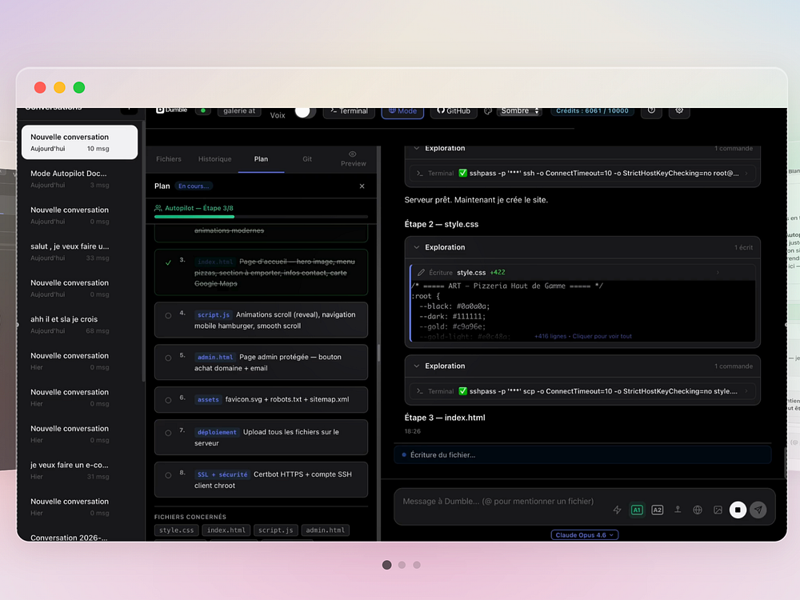Click the green checkmark on plan step 3
Image resolution: width=800 pixels, height=600 pixels.
tap(168, 262)
